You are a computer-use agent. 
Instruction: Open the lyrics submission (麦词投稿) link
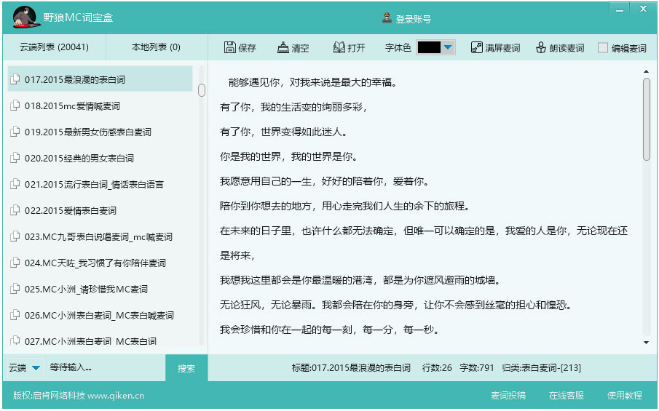[508, 396]
